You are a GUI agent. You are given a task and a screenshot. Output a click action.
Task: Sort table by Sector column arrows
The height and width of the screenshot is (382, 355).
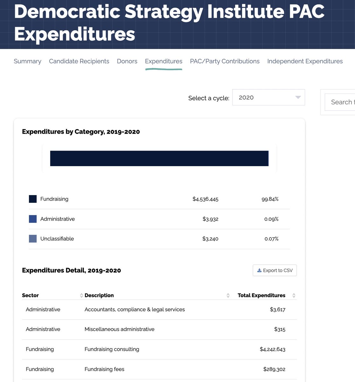pyautogui.click(x=81, y=295)
